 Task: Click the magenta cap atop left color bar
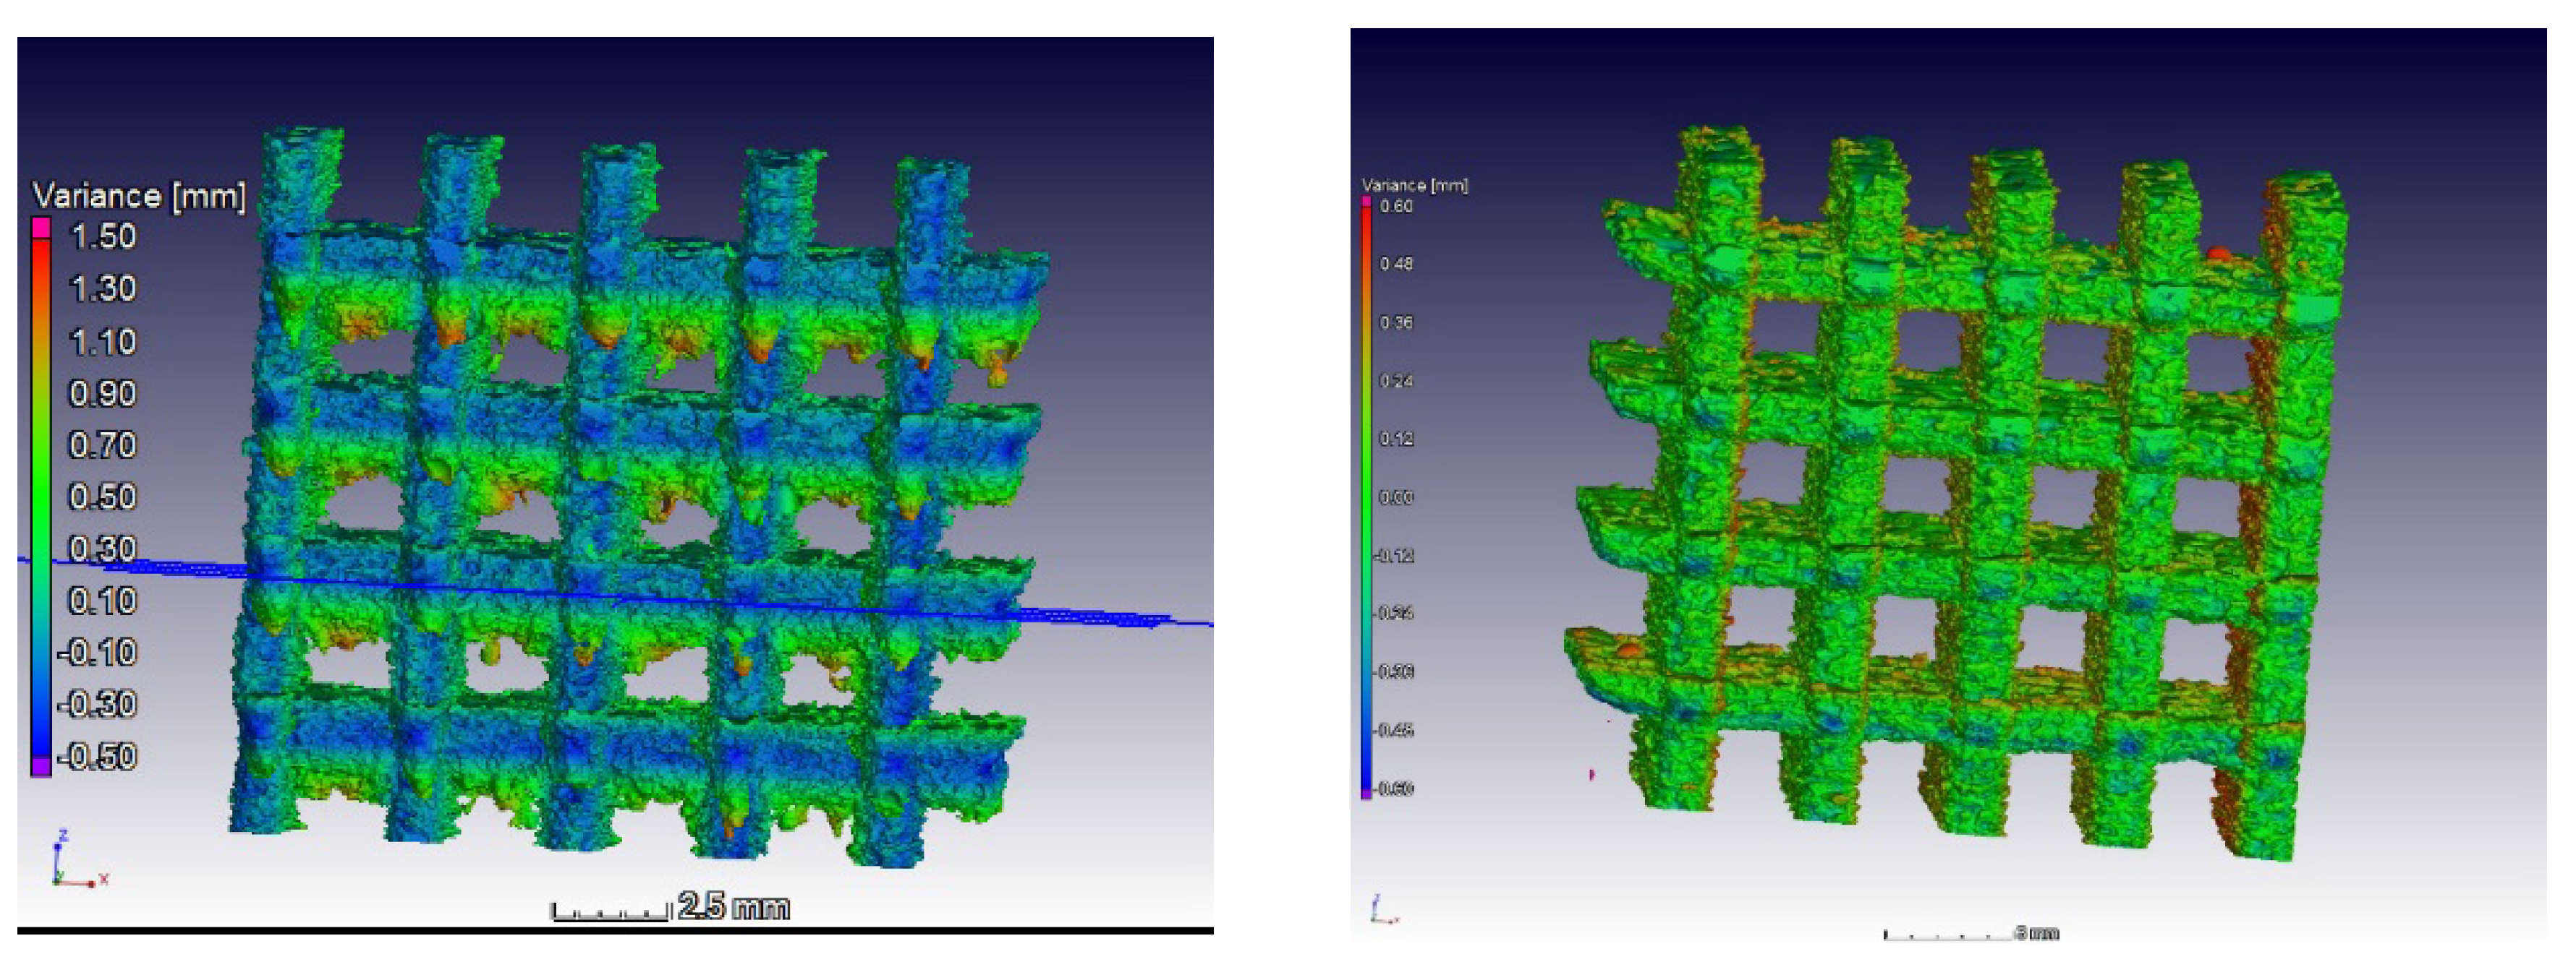[x=41, y=228]
